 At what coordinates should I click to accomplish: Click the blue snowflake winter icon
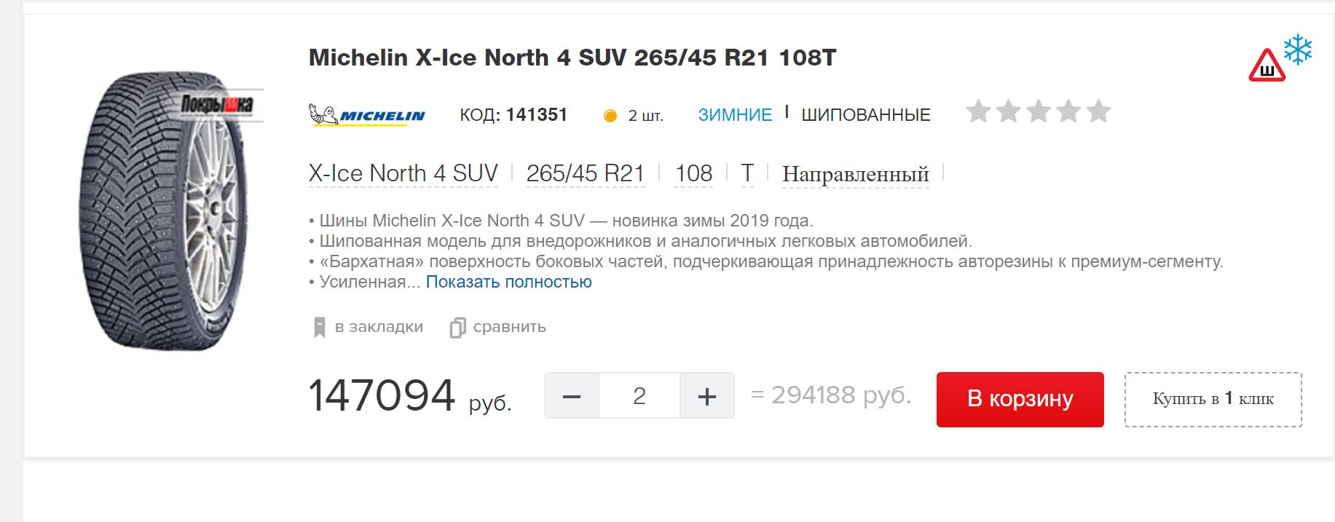tap(1297, 50)
